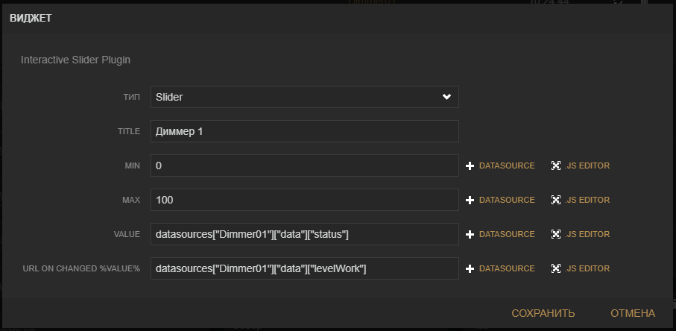Click the plus icon in the VALUE row
Viewport: 676px width, 331px height.
point(470,235)
